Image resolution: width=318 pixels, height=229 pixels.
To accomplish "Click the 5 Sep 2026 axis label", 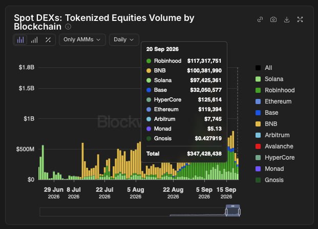I will [x=204, y=193].
